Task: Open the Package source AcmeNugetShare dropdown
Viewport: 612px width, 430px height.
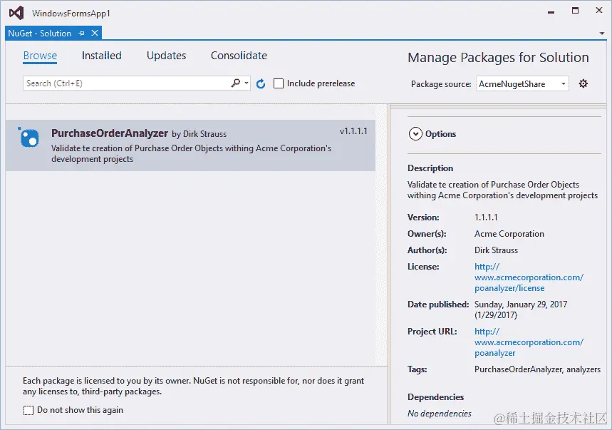Action: point(522,84)
